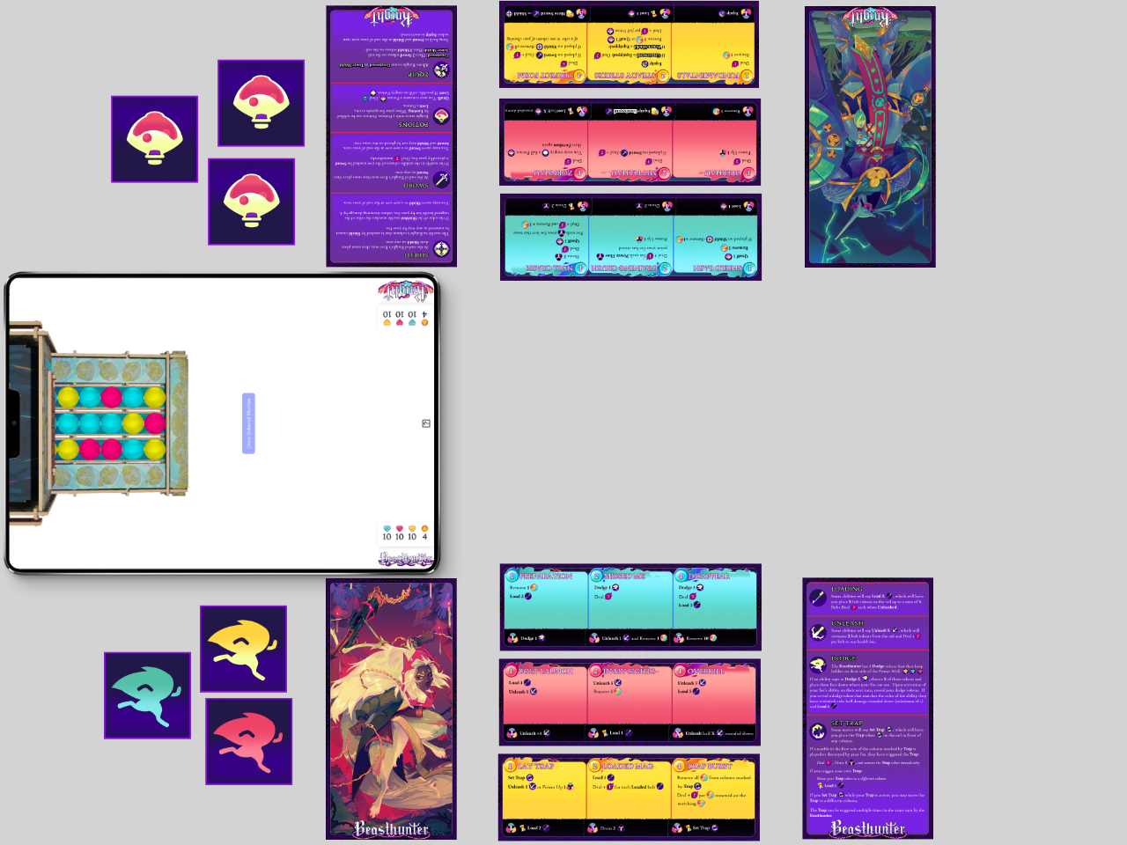This screenshot has width=1127, height=845.
Task: Select the yellow Beasthunter dodge token
Action: pos(243,649)
